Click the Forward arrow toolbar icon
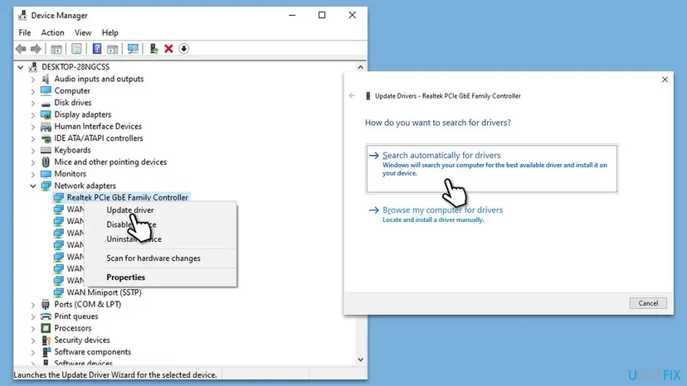The image size is (687, 386). (x=36, y=49)
